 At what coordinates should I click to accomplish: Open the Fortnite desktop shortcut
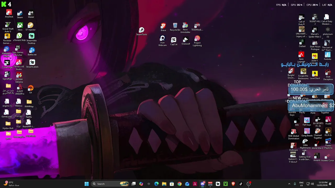327,56
